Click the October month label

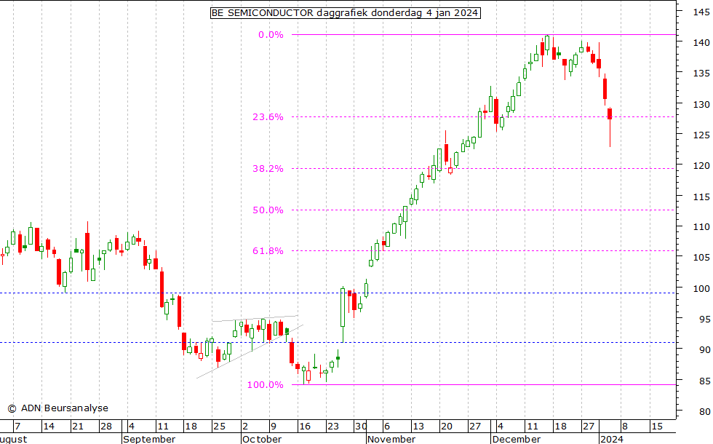pos(262,440)
